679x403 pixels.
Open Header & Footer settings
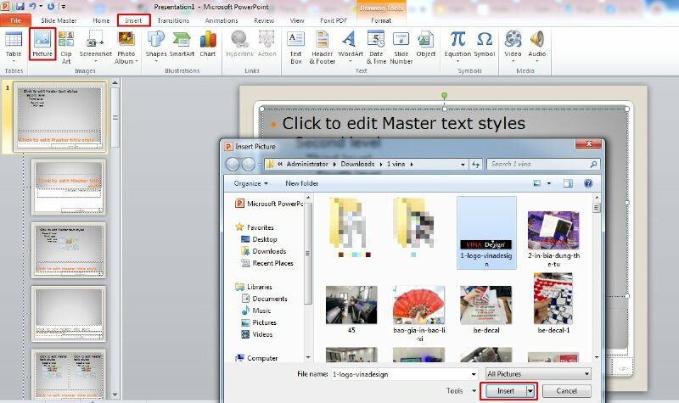323,47
